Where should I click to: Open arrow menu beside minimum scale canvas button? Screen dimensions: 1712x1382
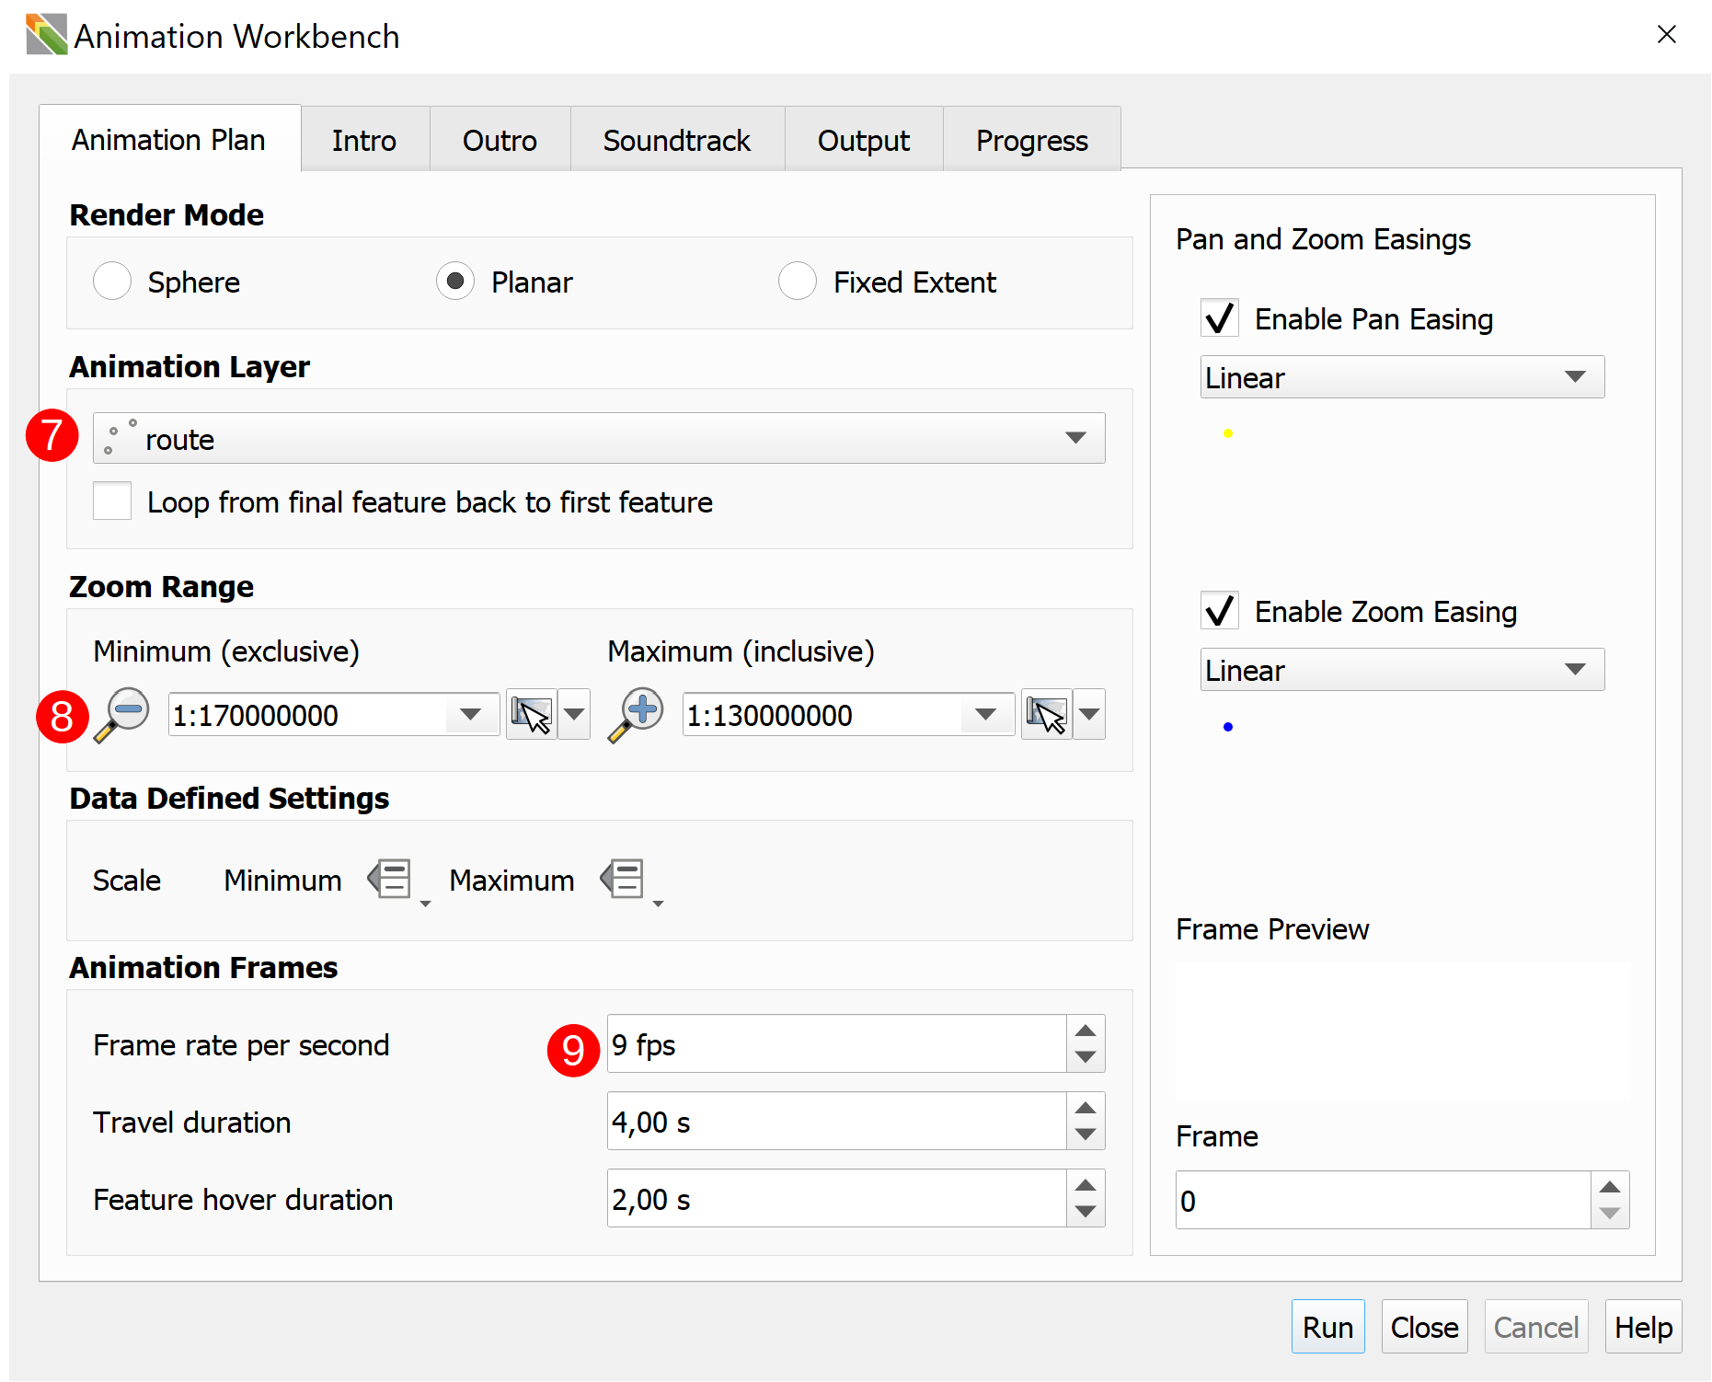[574, 715]
